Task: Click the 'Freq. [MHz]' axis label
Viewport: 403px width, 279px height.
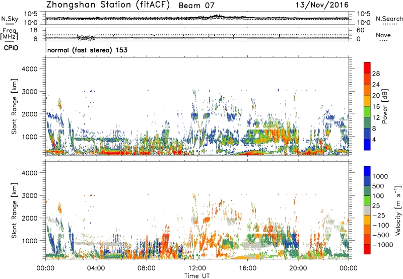Action: coord(9,34)
